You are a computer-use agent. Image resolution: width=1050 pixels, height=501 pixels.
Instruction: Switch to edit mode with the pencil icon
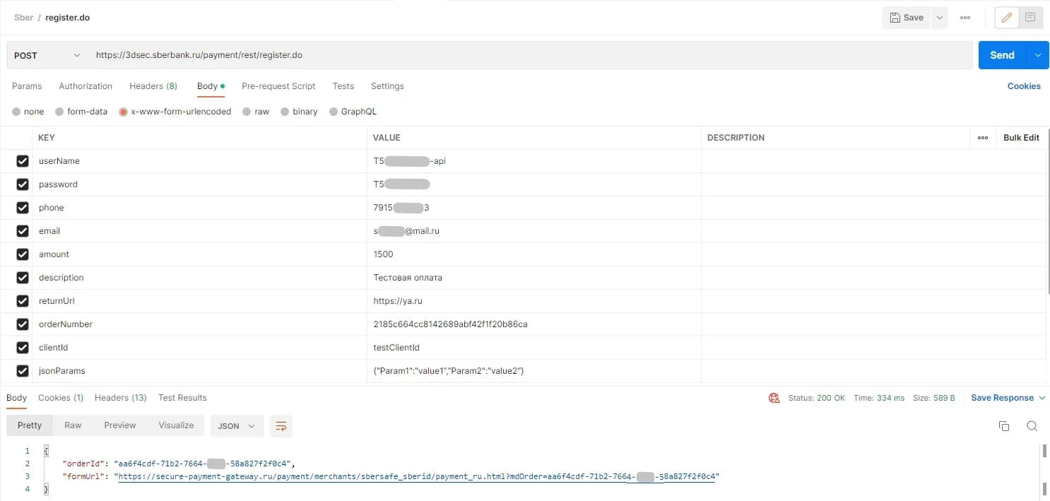point(1007,18)
